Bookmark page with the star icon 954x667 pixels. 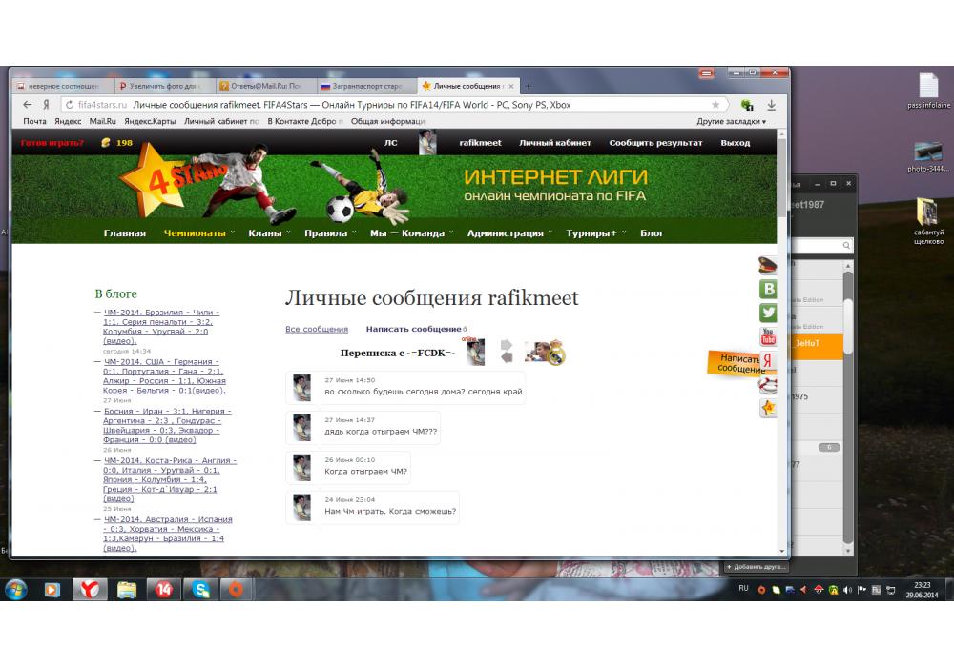pos(715,105)
